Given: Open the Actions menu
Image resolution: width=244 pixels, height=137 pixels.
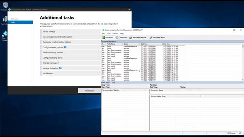Looking at the screenshot, I should tap(115, 33).
